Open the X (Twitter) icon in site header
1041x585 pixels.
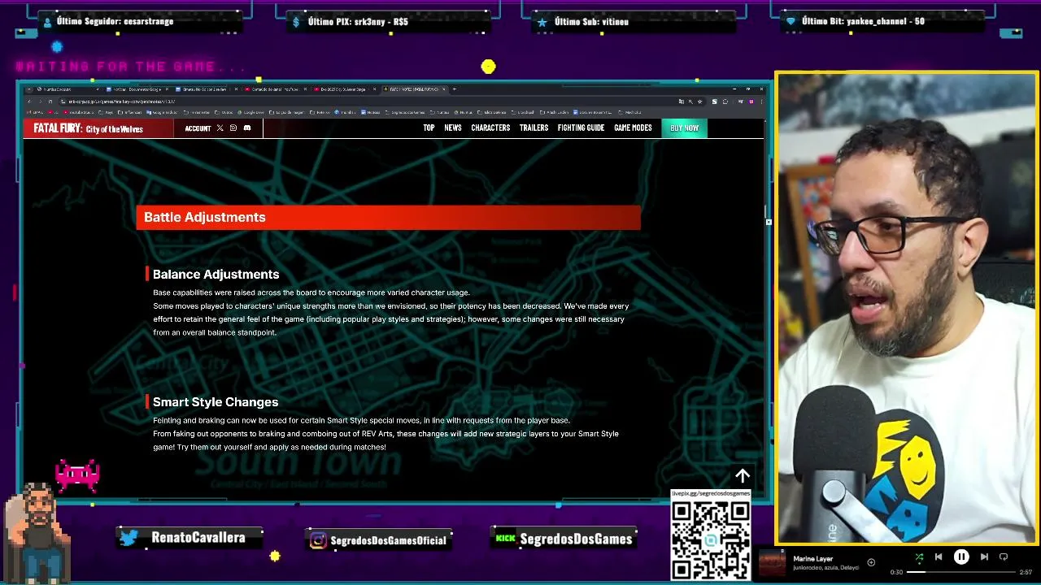[x=220, y=128]
